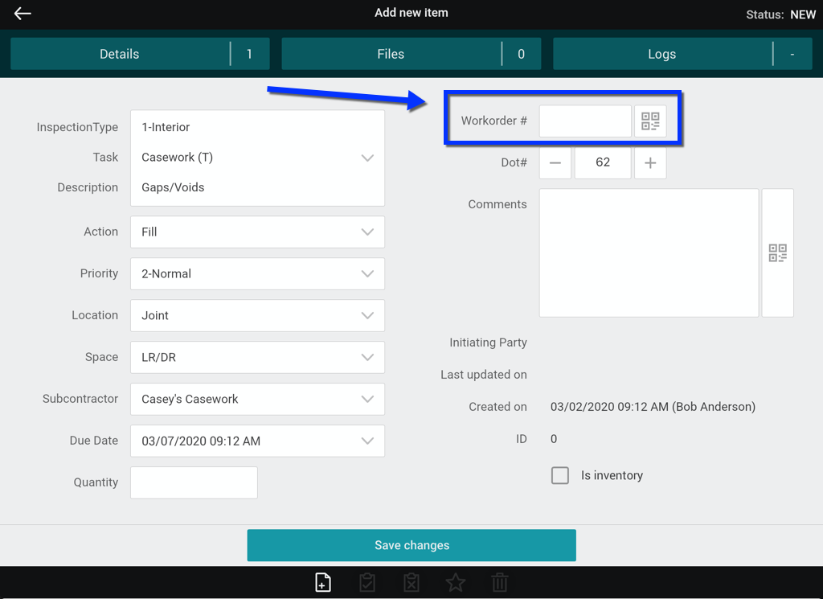Tap the QR scan icon beside Comments
This screenshot has height=599, width=823.
coord(777,253)
